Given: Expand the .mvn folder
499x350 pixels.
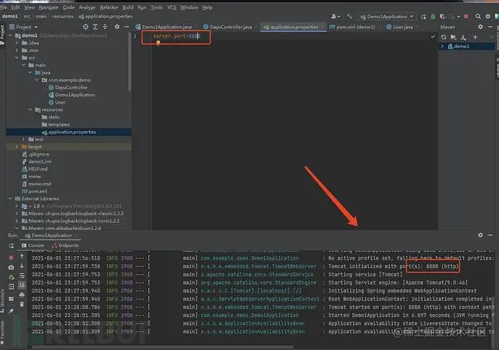Looking at the screenshot, I should [x=17, y=51].
